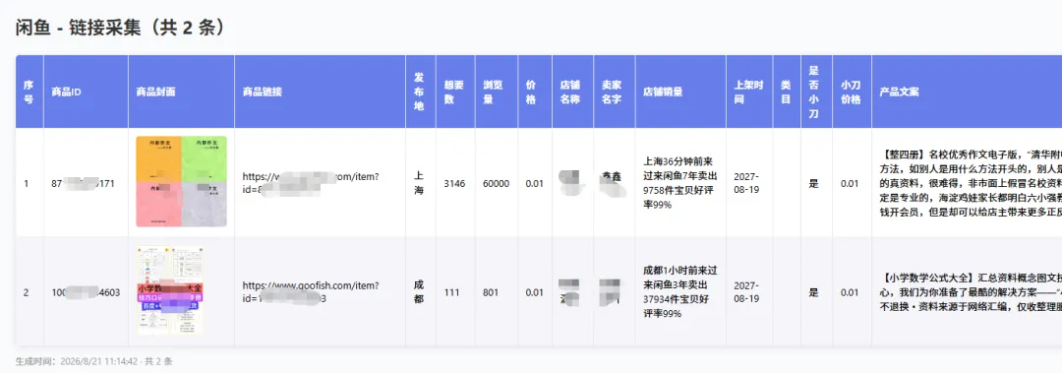Click the 发布地 column header
The image size is (1062, 373).
[x=421, y=92]
